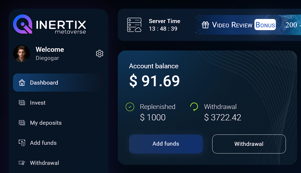The image size is (301, 173).
Task: Click the Video Review Bonus banner
Action: [x=248, y=25]
